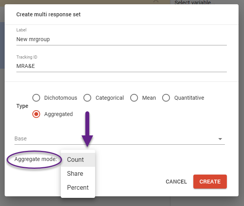The image size is (244, 206).
Task: Select the Quantitative radio option
Action: (166, 98)
